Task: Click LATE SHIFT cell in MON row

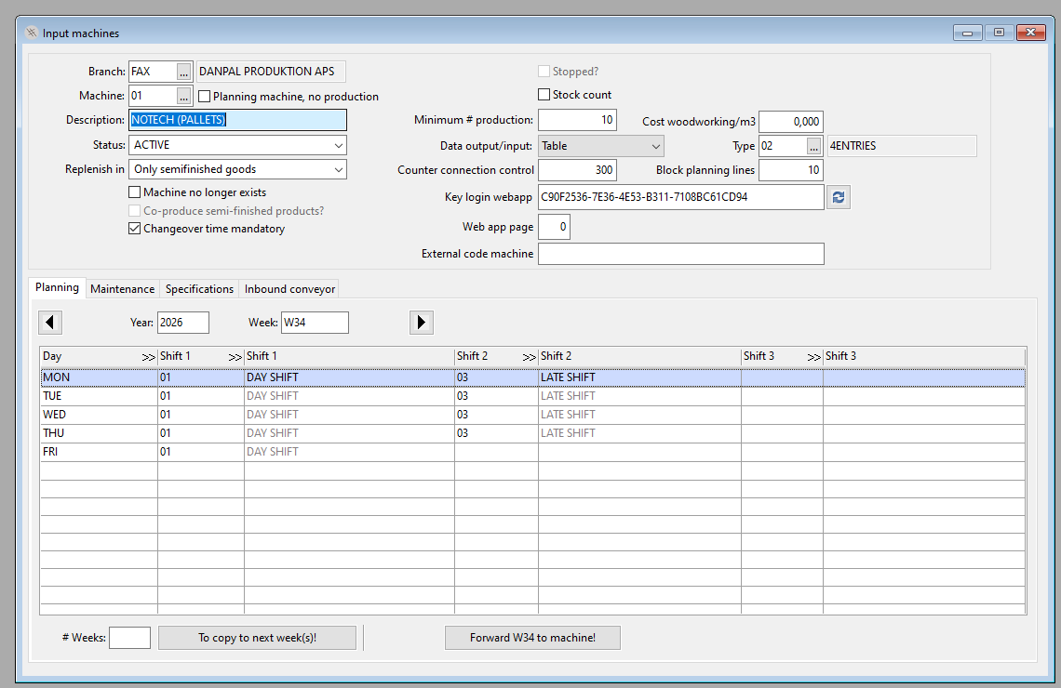Action: (x=639, y=377)
